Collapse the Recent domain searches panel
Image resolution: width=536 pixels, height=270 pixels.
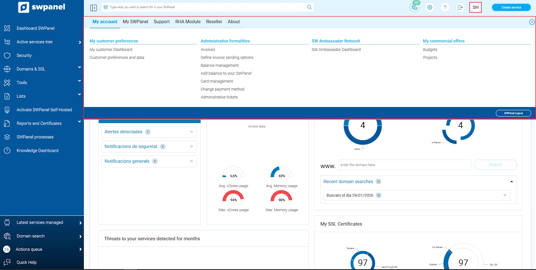511,181
